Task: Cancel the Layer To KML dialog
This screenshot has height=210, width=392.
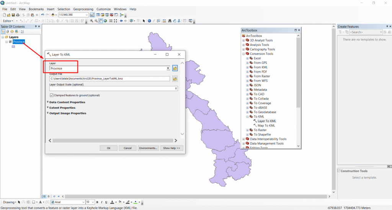Action: click(127, 148)
